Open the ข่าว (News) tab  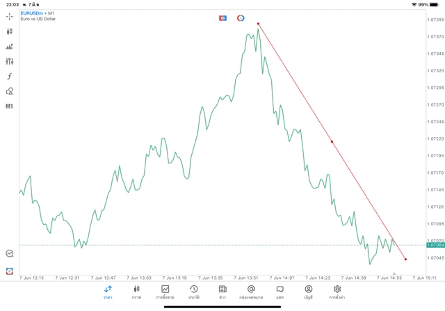222,292
